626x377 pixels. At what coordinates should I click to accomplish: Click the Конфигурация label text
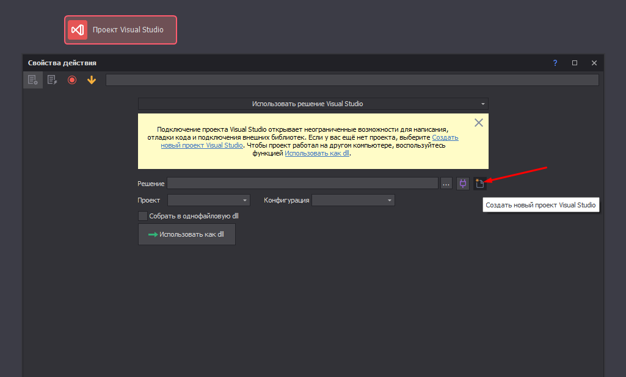[286, 200]
